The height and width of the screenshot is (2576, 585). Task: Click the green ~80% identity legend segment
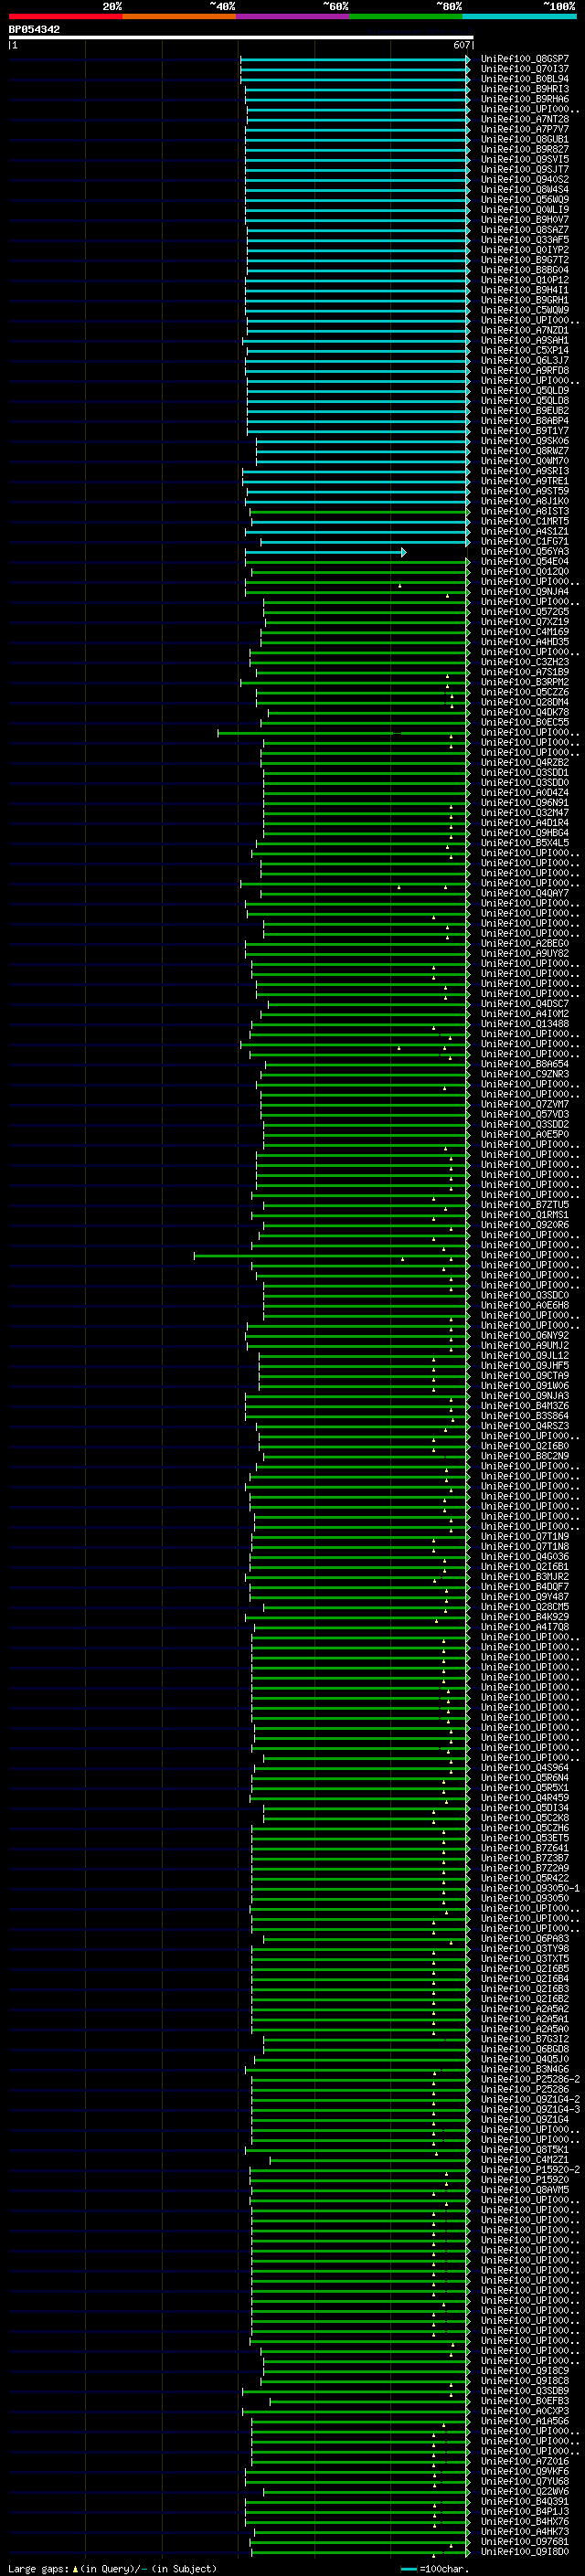[x=406, y=16]
